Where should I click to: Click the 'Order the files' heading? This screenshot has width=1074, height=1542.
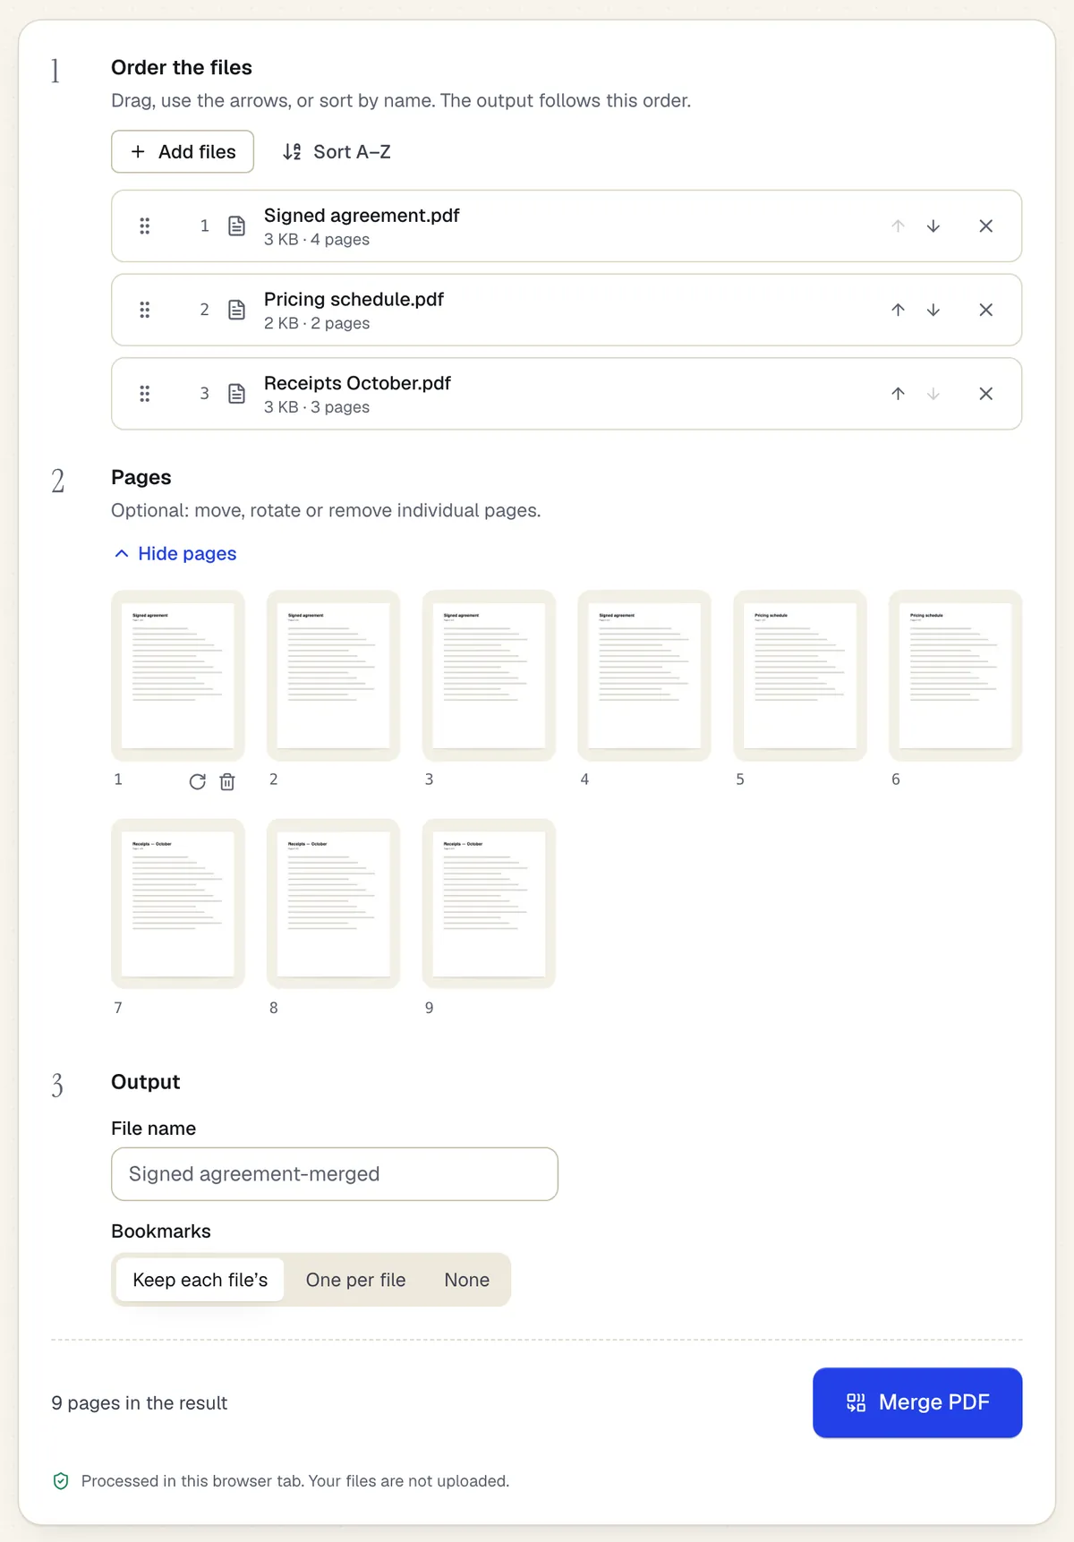182,68
